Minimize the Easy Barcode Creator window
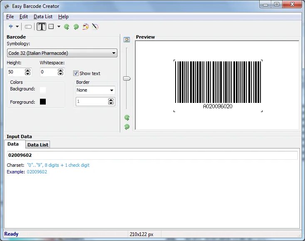Viewport: 305px width, 241px height. coord(265,5)
